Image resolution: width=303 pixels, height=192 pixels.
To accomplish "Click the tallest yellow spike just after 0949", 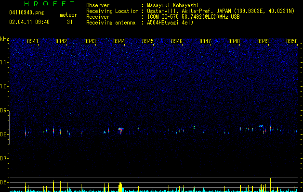I will point(270,185).
